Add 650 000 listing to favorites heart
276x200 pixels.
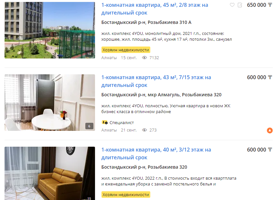[232, 5]
